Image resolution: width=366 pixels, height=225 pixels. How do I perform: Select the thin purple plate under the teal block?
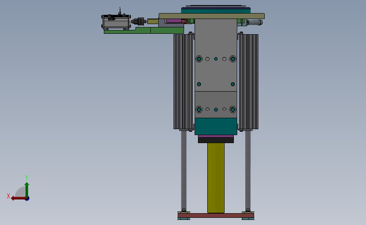pos(216,136)
